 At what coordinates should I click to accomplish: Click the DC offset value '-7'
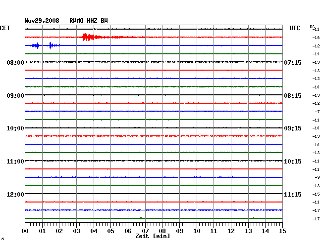[317, 112]
